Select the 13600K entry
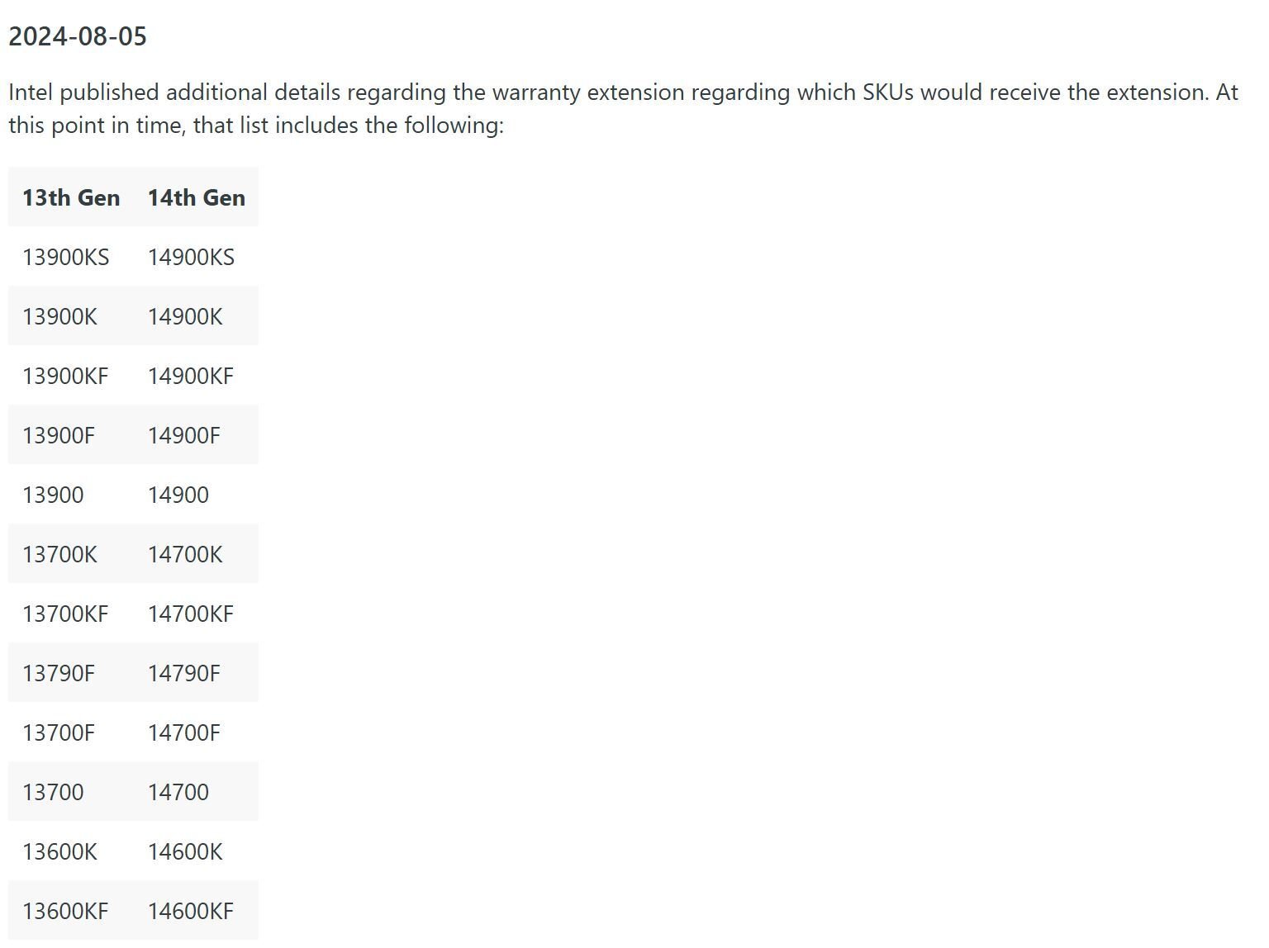 tap(59, 851)
